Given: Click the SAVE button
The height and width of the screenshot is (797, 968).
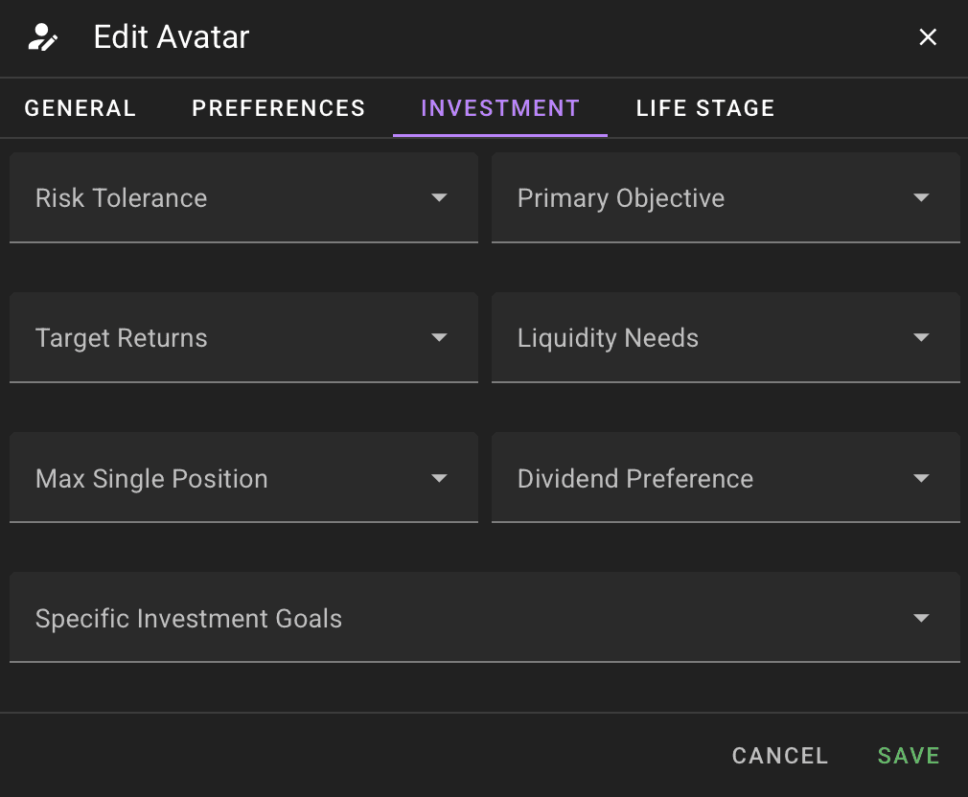Looking at the screenshot, I should pyautogui.click(x=907, y=755).
